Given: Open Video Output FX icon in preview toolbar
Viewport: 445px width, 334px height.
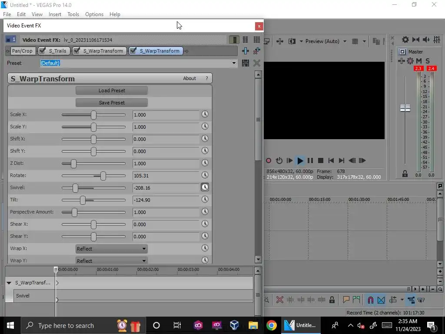Looking at the screenshot, I should (279, 41).
